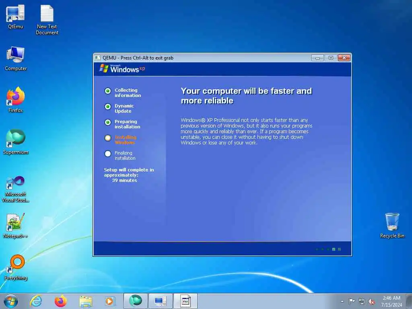Image resolution: width=412 pixels, height=309 pixels.
Task: Click the QEMU window title bar icon
Action: click(97, 58)
